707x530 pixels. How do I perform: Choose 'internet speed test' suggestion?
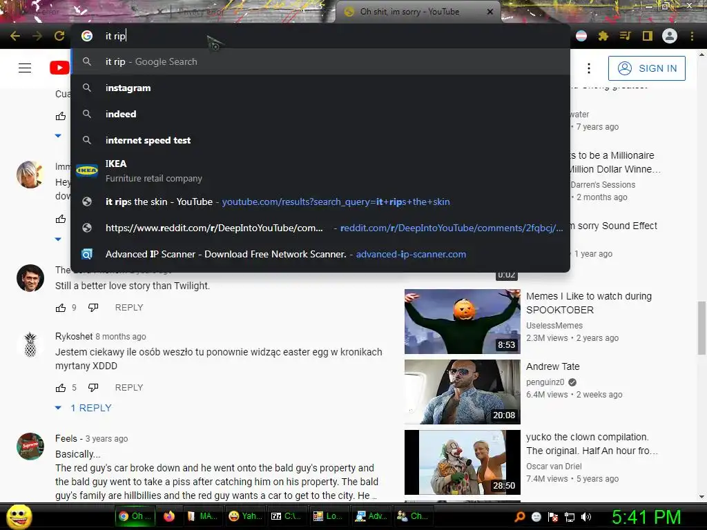[320, 140]
